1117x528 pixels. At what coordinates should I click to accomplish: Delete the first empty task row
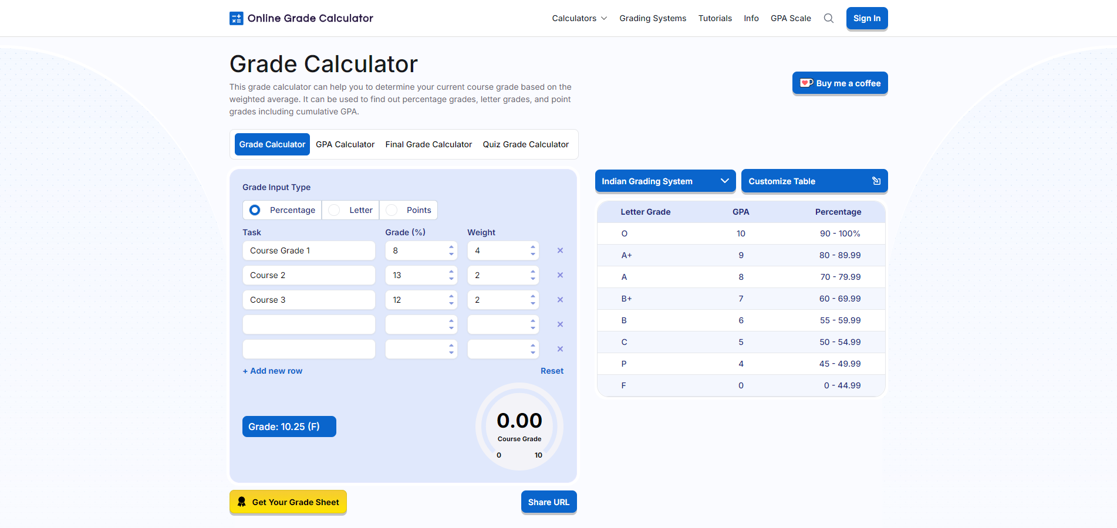(560, 324)
